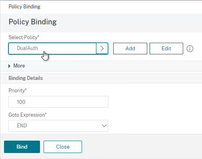The height and width of the screenshot is (159, 202).
Task: Click the Select Policy field label
Action: [x=24, y=37]
